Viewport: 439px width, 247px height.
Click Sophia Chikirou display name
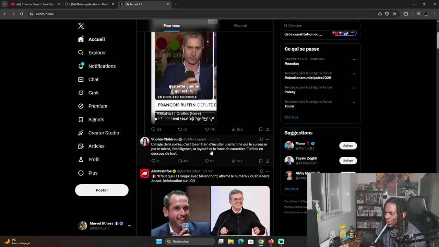click(x=164, y=139)
